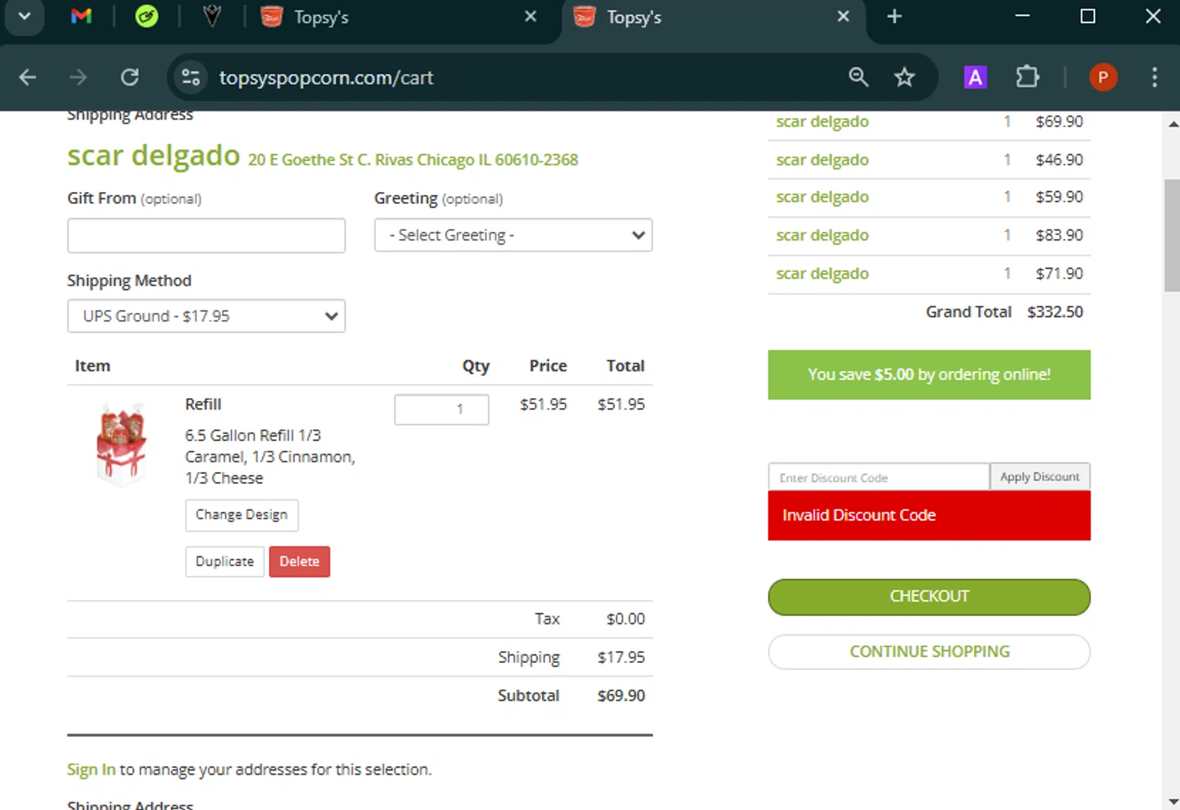Open the Gmail pinned tab
The image size is (1180, 810).
81,17
